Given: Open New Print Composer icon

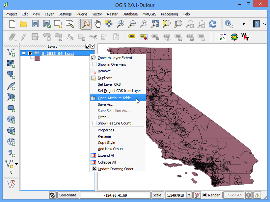Looking at the screenshot, I should (x=58, y=24).
